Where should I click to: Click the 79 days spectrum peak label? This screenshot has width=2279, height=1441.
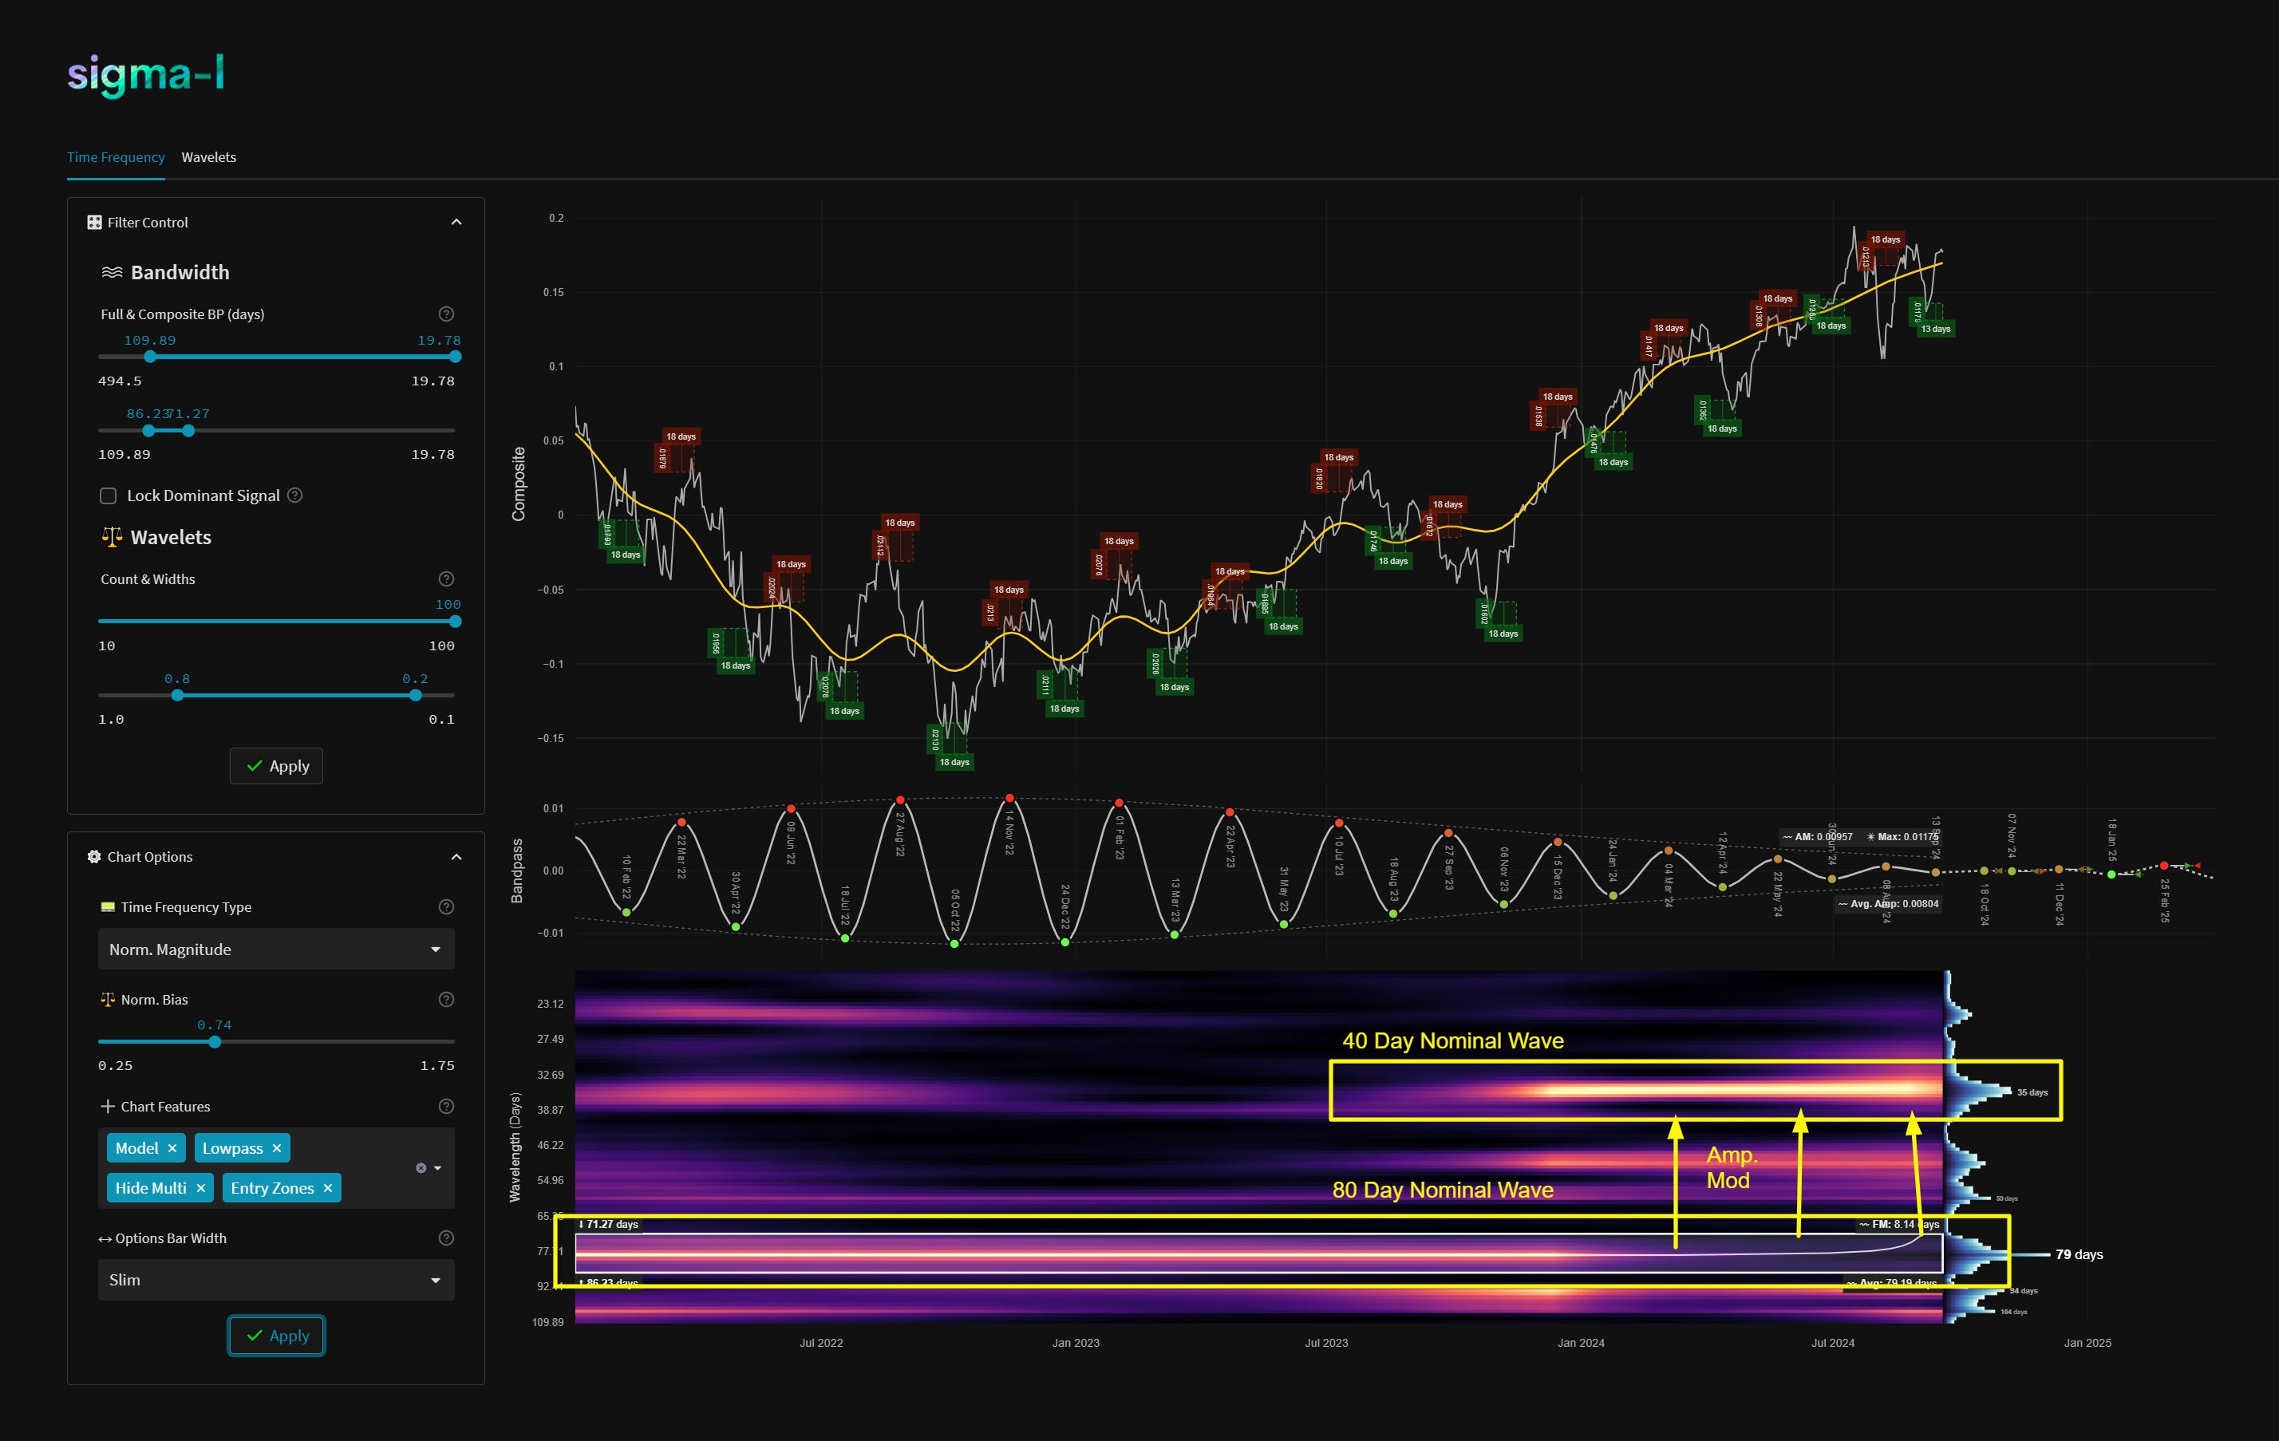(x=2080, y=1254)
